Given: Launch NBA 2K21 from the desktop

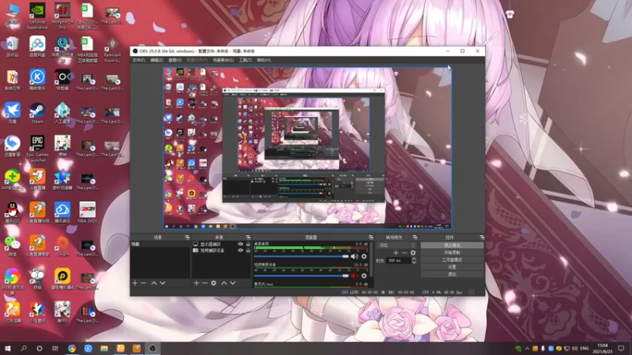Looking at the screenshot, I should coord(87,212).
